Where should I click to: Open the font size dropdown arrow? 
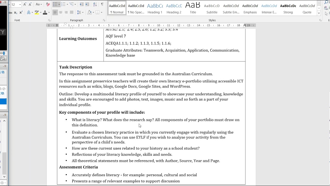click(20, 4)
